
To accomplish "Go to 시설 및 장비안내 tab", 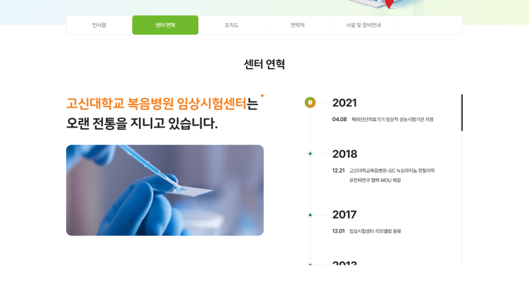I will 364,25.
